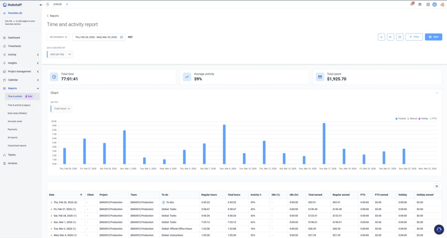Sort by Date column arrow
Screen dimensions: 447x238
tap(81, 194)
